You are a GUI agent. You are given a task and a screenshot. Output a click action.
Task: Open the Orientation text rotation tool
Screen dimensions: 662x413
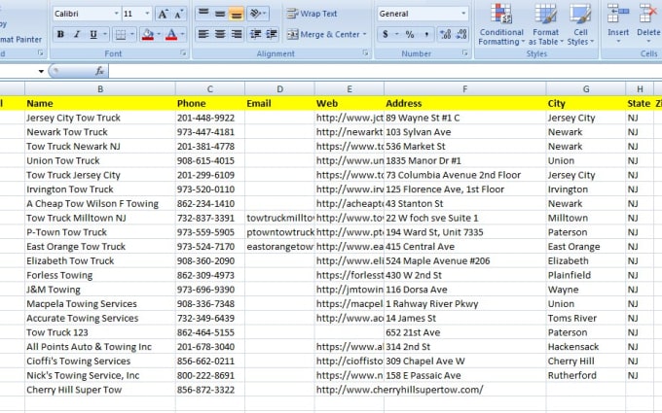tap(258, 14)
